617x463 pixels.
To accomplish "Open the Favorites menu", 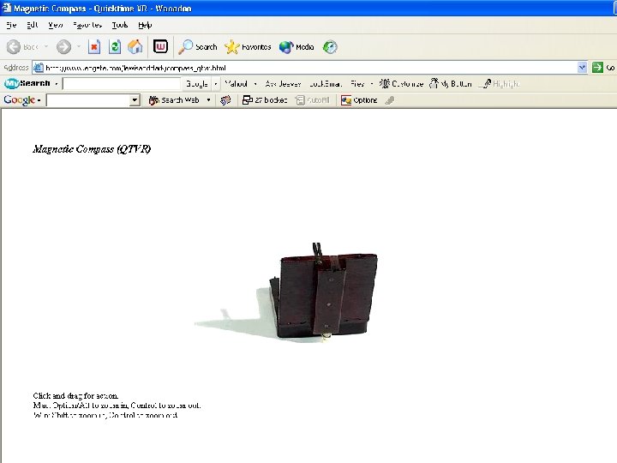I will pos(87,25).
